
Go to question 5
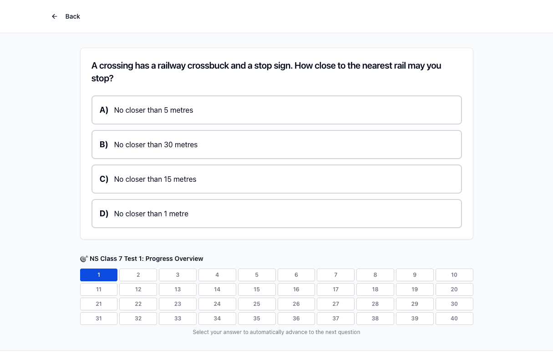[257, 275]
